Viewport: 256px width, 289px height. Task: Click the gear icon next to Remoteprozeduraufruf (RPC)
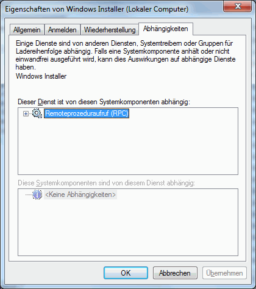click(x=37, y=113)
